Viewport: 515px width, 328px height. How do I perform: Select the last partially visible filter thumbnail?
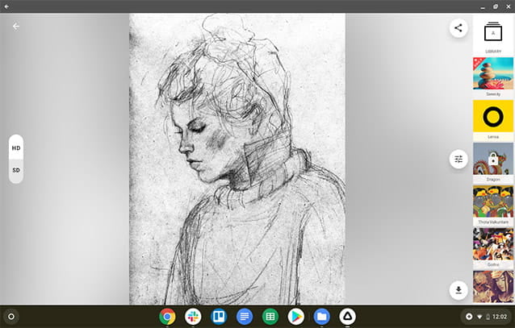tap(493, 287)
